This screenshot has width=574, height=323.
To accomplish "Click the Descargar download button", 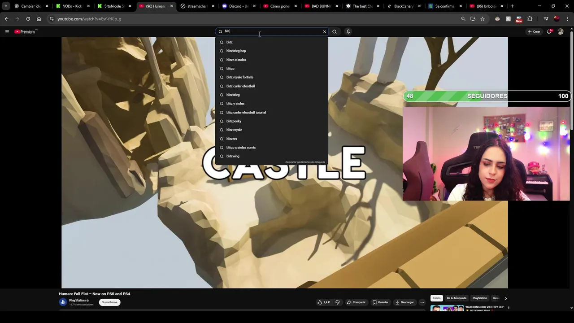I will coord(404,302).
